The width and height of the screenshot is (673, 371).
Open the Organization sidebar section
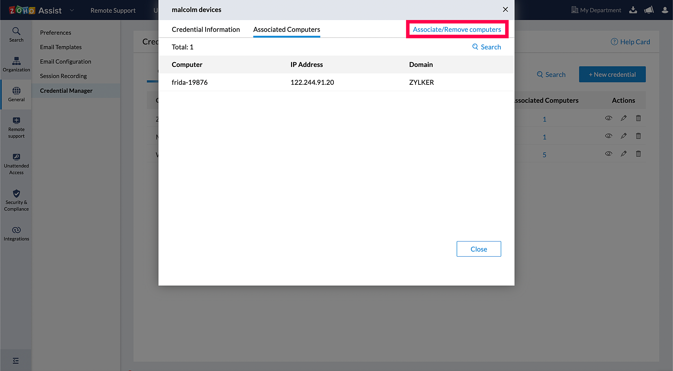click(16, 64)
